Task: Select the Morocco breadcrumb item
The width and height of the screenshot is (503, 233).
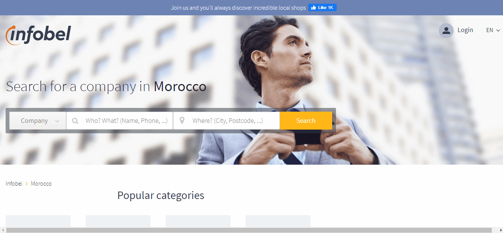Action: coord(41,184)
